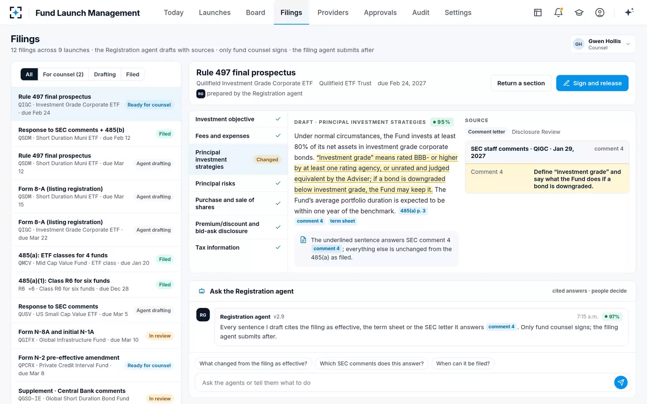Click the 95% confidence badge

[441, 122]
